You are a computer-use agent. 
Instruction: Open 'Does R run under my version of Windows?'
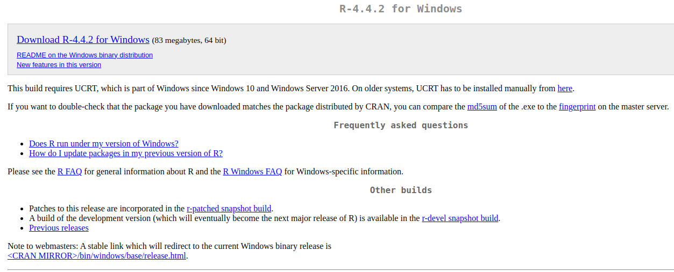[104, 144]
